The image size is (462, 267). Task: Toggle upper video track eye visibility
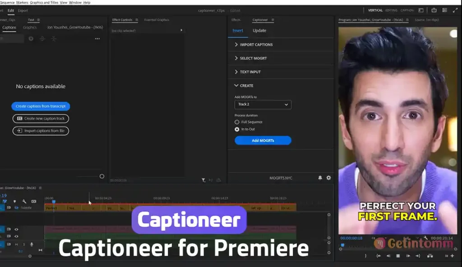point(16,229)
